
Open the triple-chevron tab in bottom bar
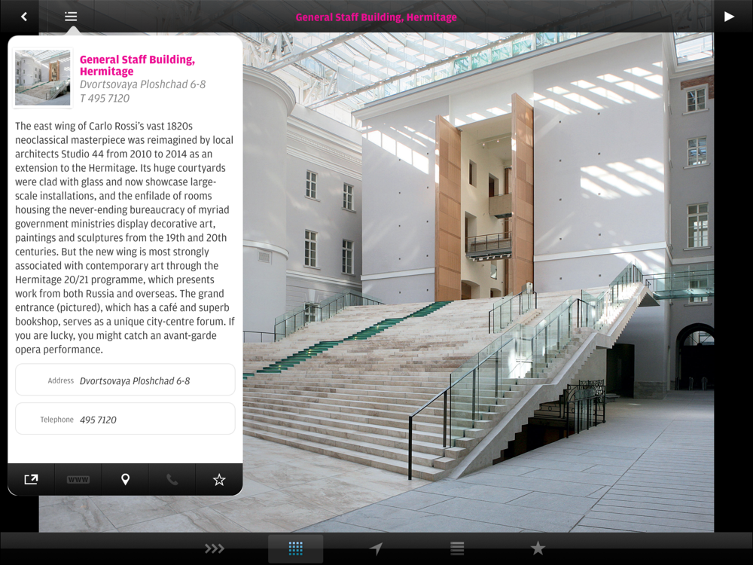tap(214, 548)
